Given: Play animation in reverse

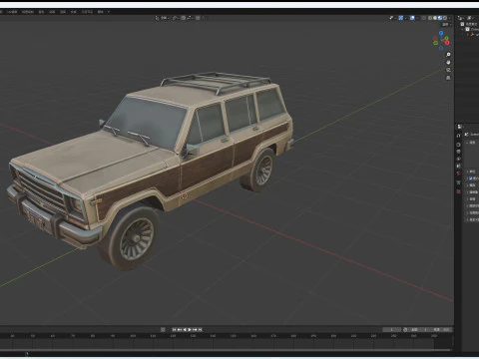Looking at the screenshot, I should pyautogui.click(x=185, y=329).
